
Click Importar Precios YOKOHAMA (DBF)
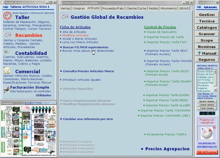pyautogui.click(x=165, y=116)
